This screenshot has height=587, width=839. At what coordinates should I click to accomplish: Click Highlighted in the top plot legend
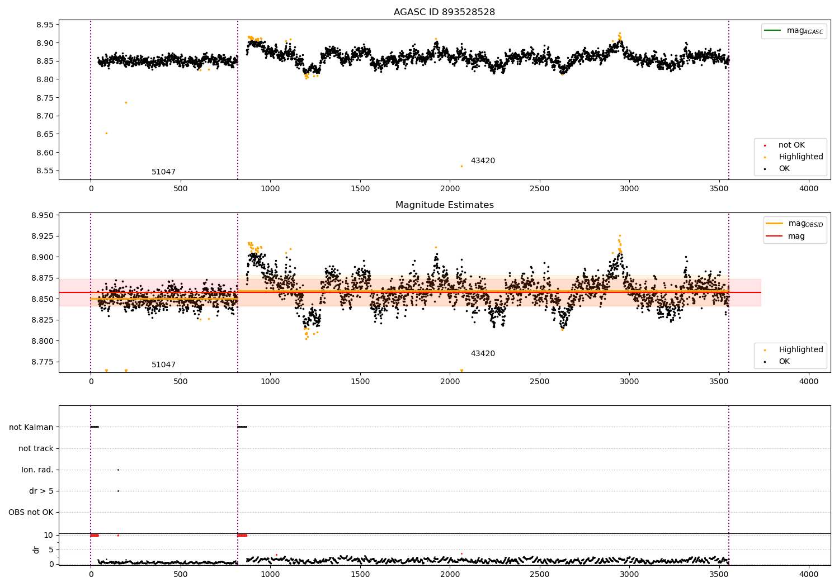(x=800, y=157)
